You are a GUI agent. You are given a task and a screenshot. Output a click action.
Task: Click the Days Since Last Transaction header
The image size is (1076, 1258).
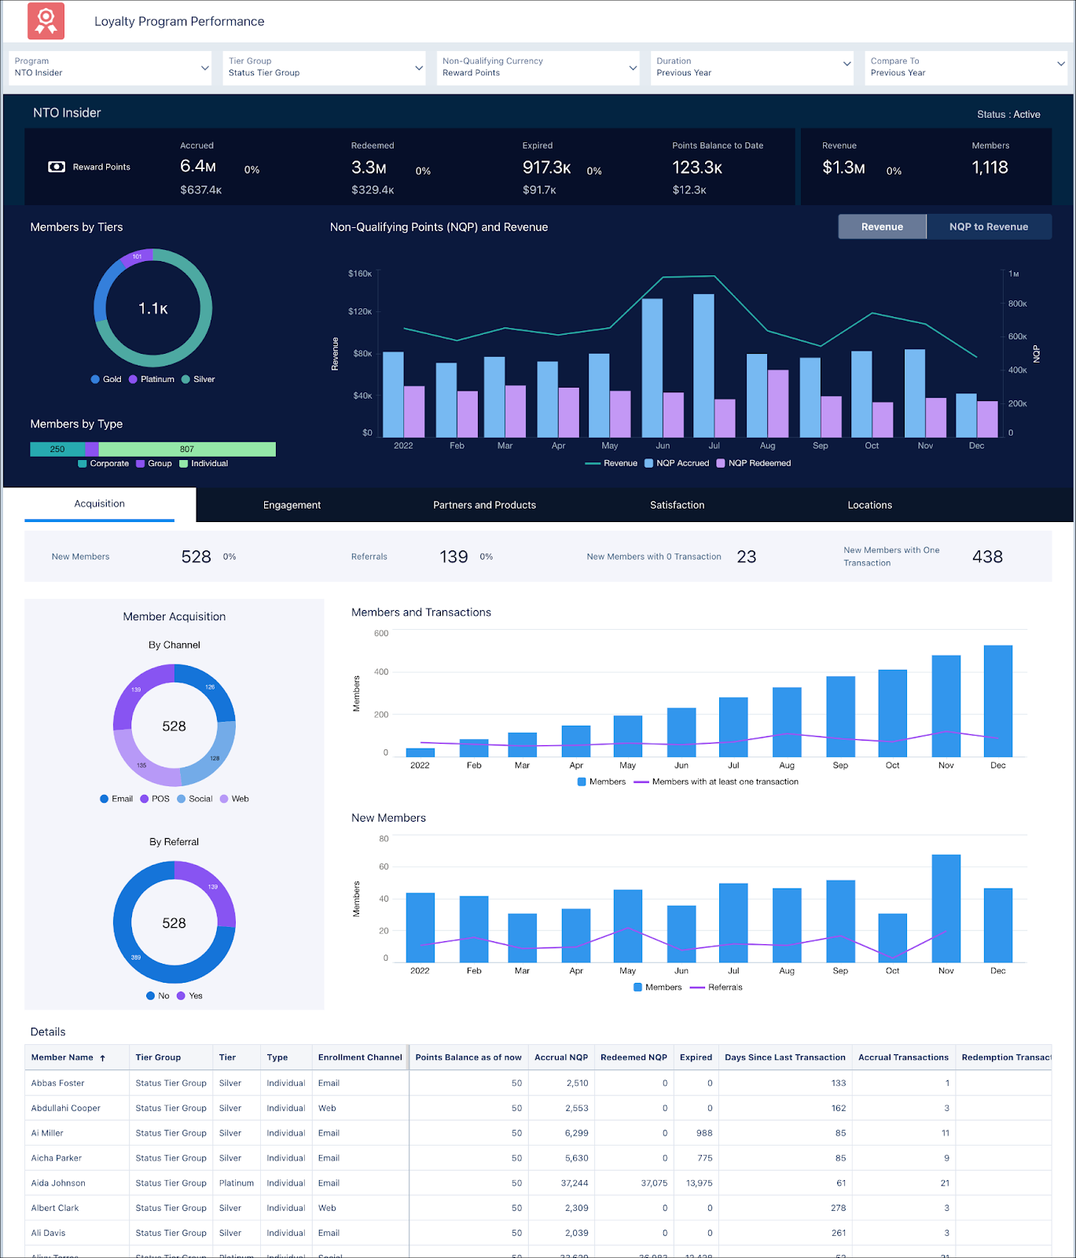pos(785,1058)
